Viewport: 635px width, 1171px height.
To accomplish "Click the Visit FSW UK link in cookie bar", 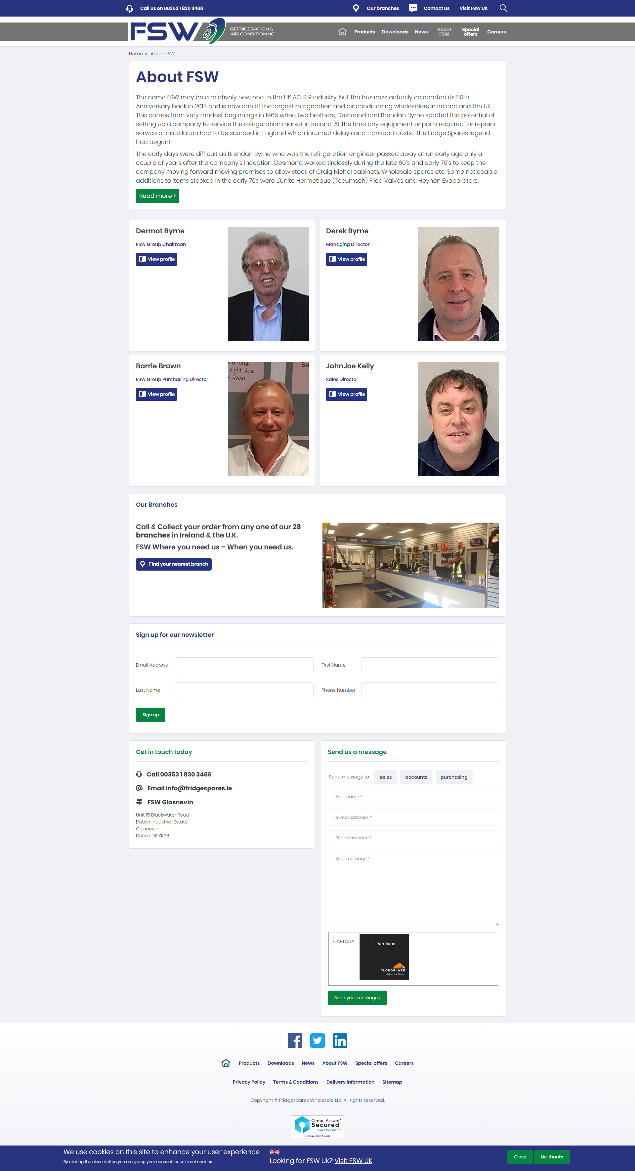I will tap(353, 1160).
